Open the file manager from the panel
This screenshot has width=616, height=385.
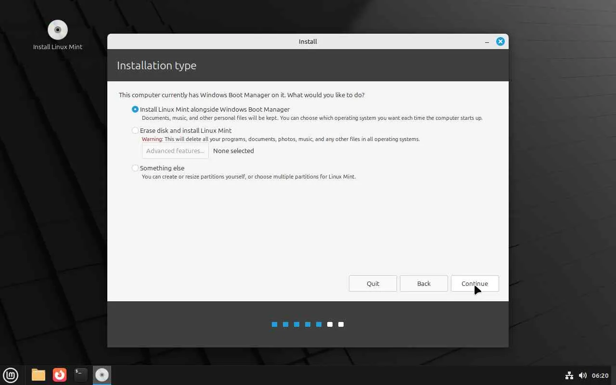point(38,375)
